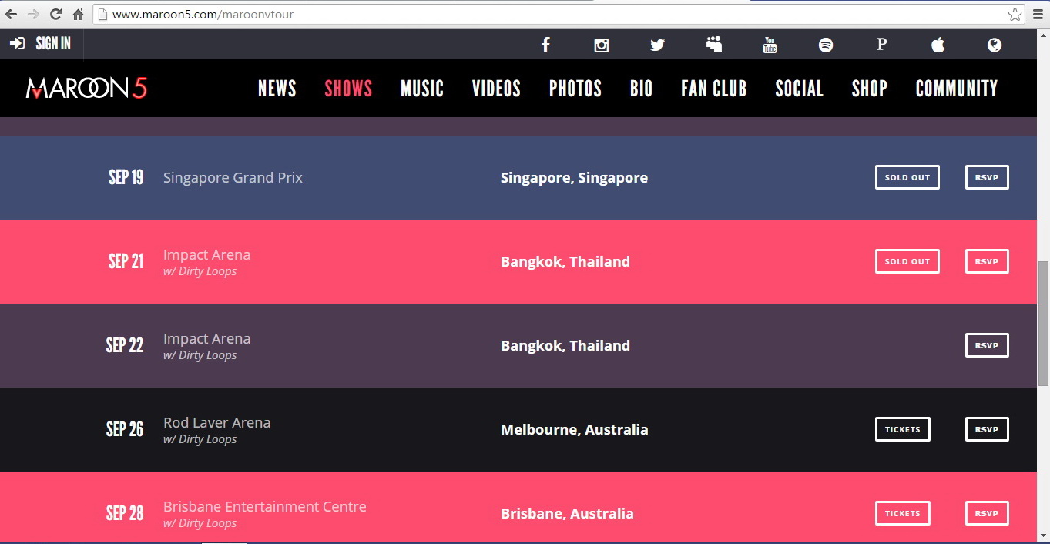Screen dimensions: 1050x544
Task: RSVP for the Sep 28 Brisbane show
Action: click(987, 513)
